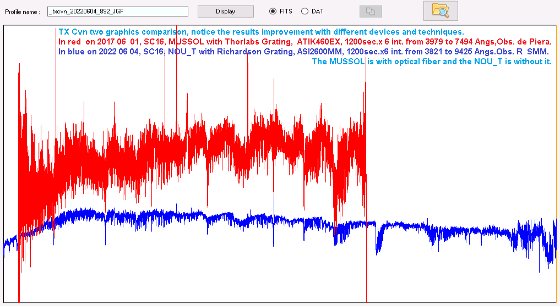Click the cyan optical fiber note text
The height and width of the screenshot is (306, 560).
click(x=431, y=62)
